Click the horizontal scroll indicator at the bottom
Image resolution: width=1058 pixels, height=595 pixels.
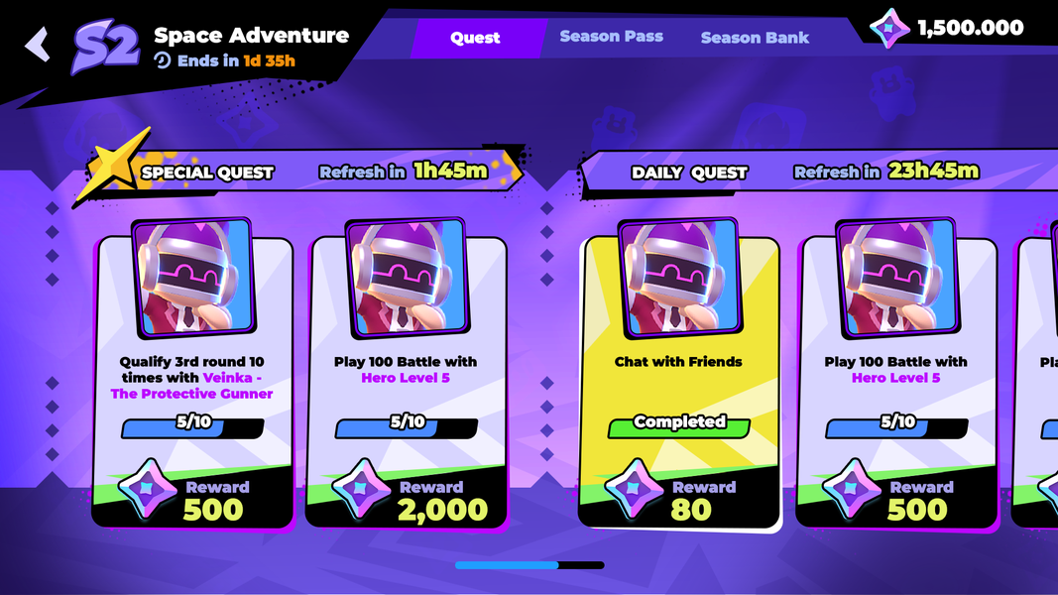click(529, 565)
